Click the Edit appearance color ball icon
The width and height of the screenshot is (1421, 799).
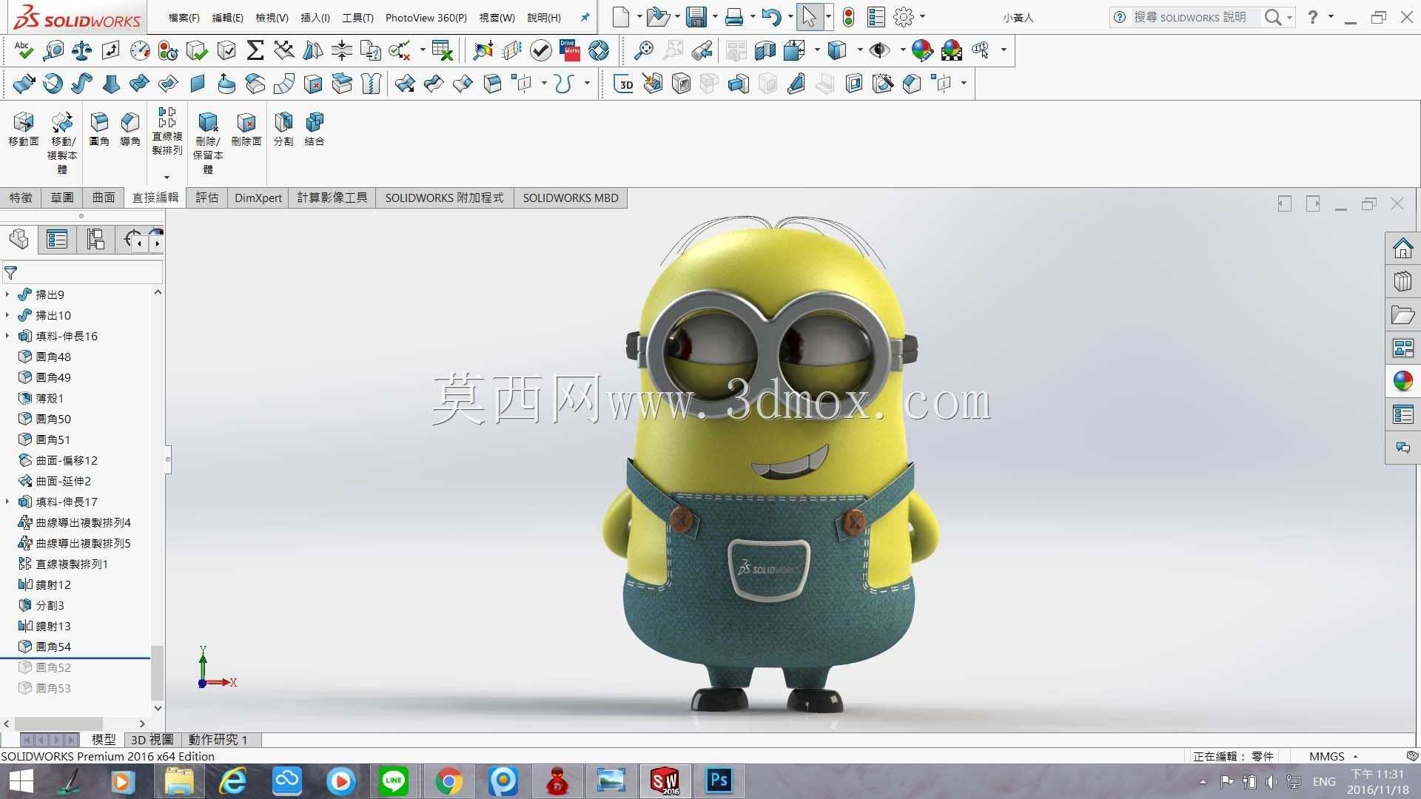tap(922, 50)
